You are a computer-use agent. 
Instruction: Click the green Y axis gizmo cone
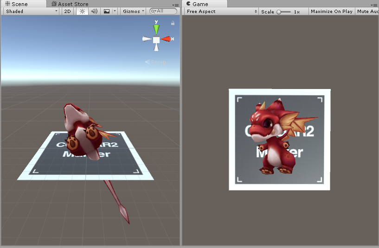coord(156,30)
